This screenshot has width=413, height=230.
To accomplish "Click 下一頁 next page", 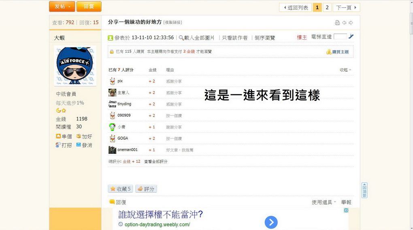I will 346,7.
